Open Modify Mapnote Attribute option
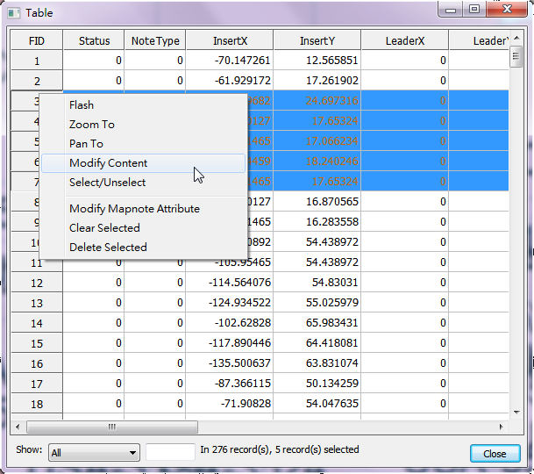Image resolution: width=534 pixels, height=474 pixels. click(134, 209)
